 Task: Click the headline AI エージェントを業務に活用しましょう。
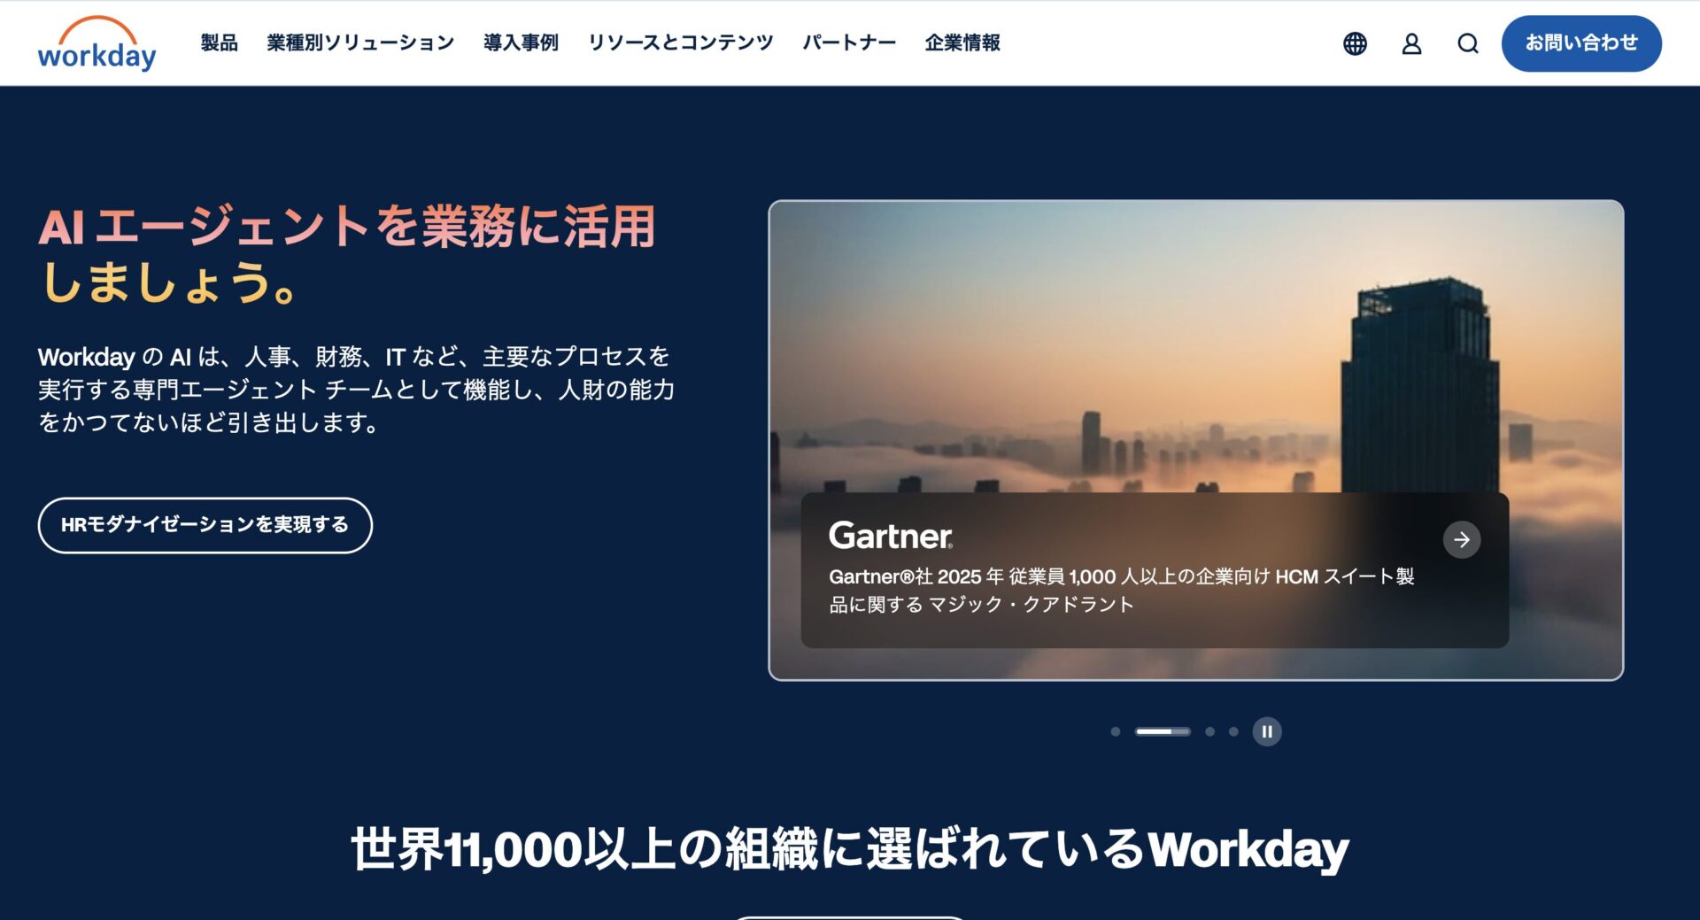(x=347, y=254)
